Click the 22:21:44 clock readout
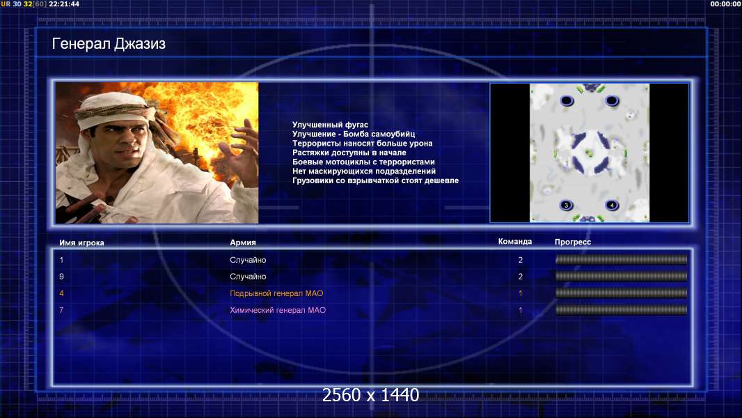The width and height of the screenshot is (742, 418). point(64,3)
